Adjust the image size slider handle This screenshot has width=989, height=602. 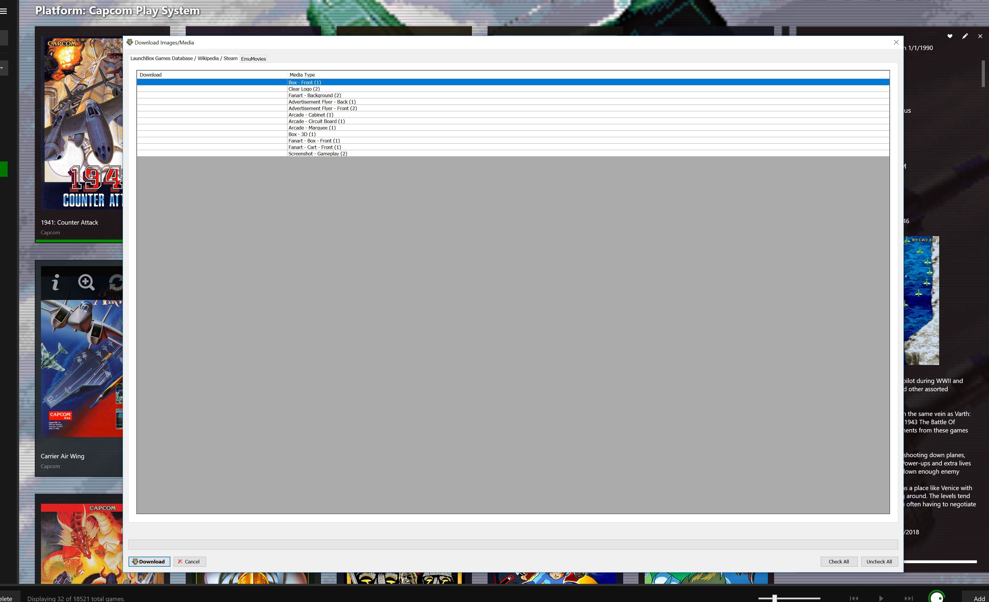pos(774,598)
